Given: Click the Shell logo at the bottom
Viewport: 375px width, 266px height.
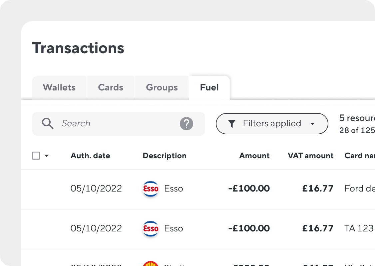Looking at the screenshot, I should tap(151, 263).
